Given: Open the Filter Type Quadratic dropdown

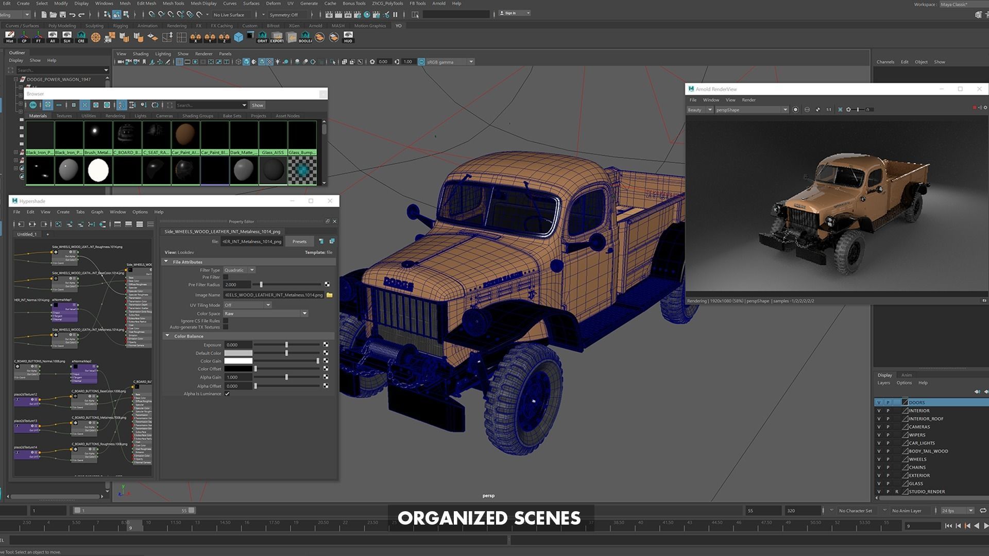Looking at the screenshot, I should [x=240, y=270].
